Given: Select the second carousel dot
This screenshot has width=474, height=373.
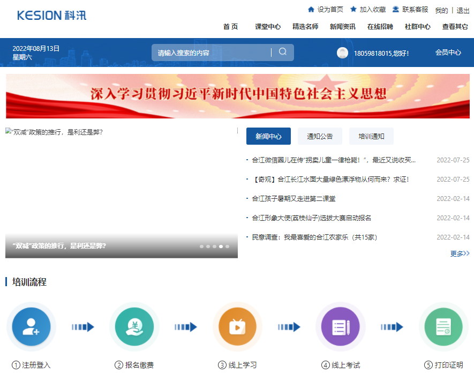Looking at the screenshot, I should [x=208, y=247].
